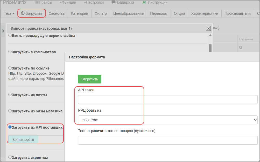Click the barcode icon next to Прайсы
260x162 pixels.
(x=37, y=2)
